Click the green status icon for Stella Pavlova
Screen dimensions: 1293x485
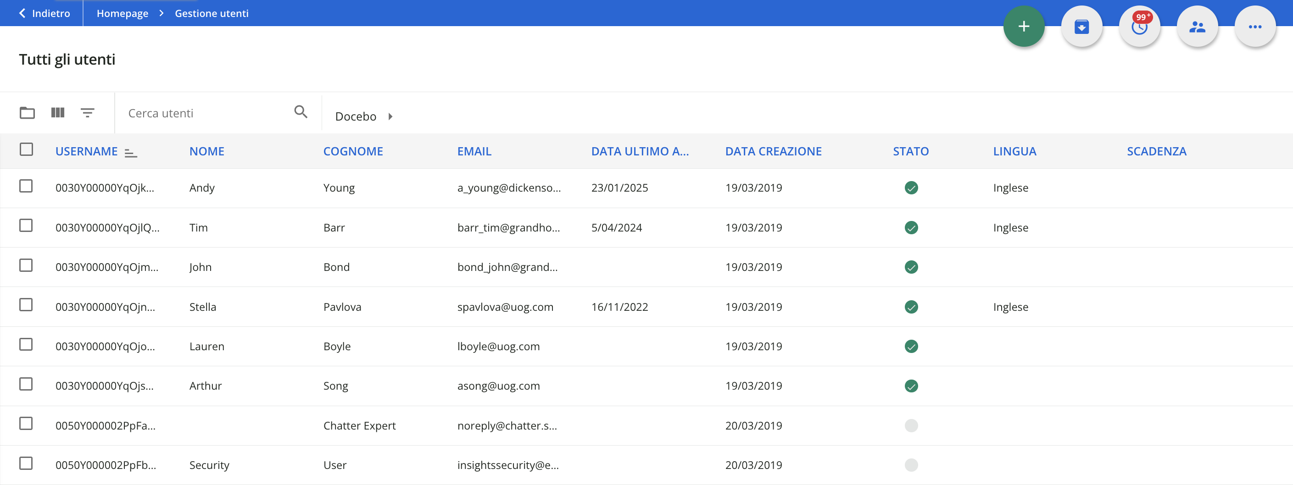[x=911, y=306]
